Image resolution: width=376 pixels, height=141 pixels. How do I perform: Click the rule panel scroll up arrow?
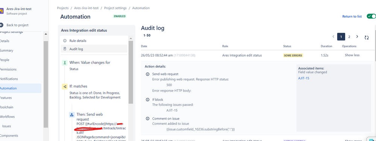[x=131, y=38]
